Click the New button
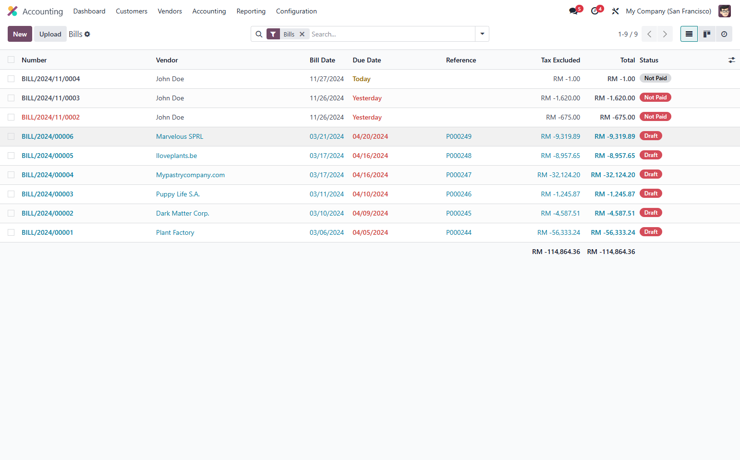The image size is (740, 460). (20, 34)
